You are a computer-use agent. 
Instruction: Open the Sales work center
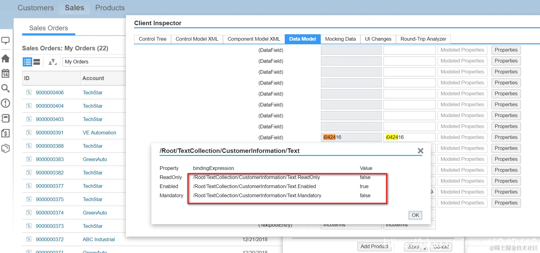[74, 8]
